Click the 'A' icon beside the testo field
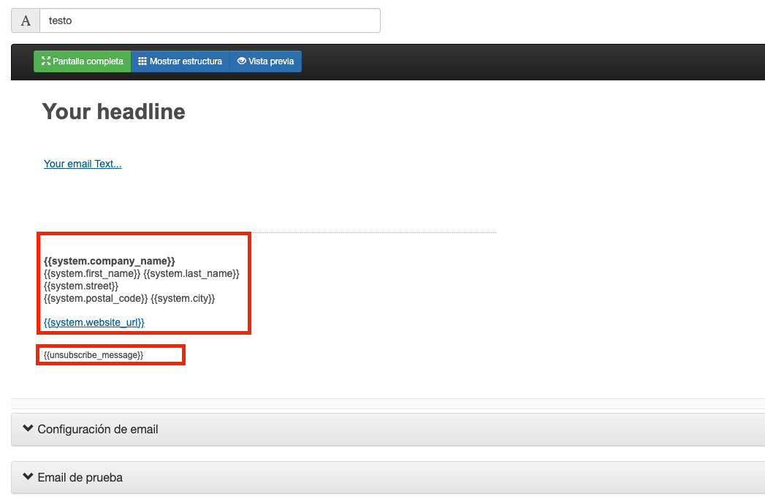 point(26,20)
